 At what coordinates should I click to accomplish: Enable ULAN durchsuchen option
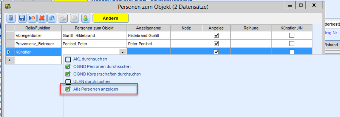[x=68, y=82]
